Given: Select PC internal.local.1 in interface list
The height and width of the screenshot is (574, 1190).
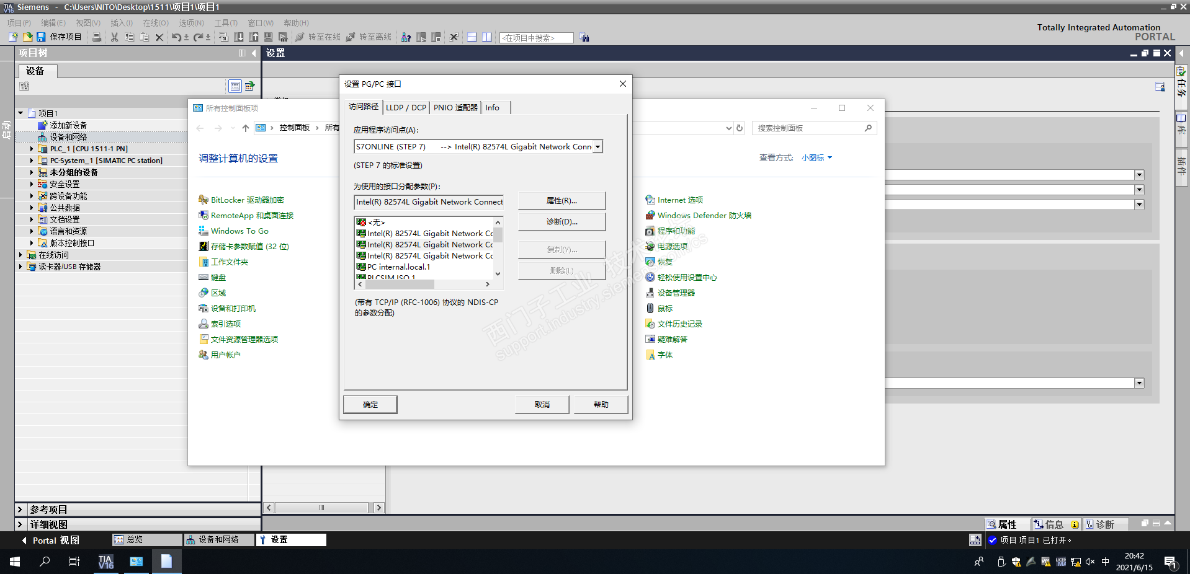Looking at the screenshot, I should (398, 267).
